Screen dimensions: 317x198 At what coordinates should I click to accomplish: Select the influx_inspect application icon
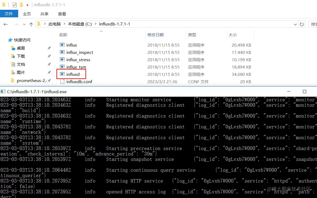tap(62, 52)
